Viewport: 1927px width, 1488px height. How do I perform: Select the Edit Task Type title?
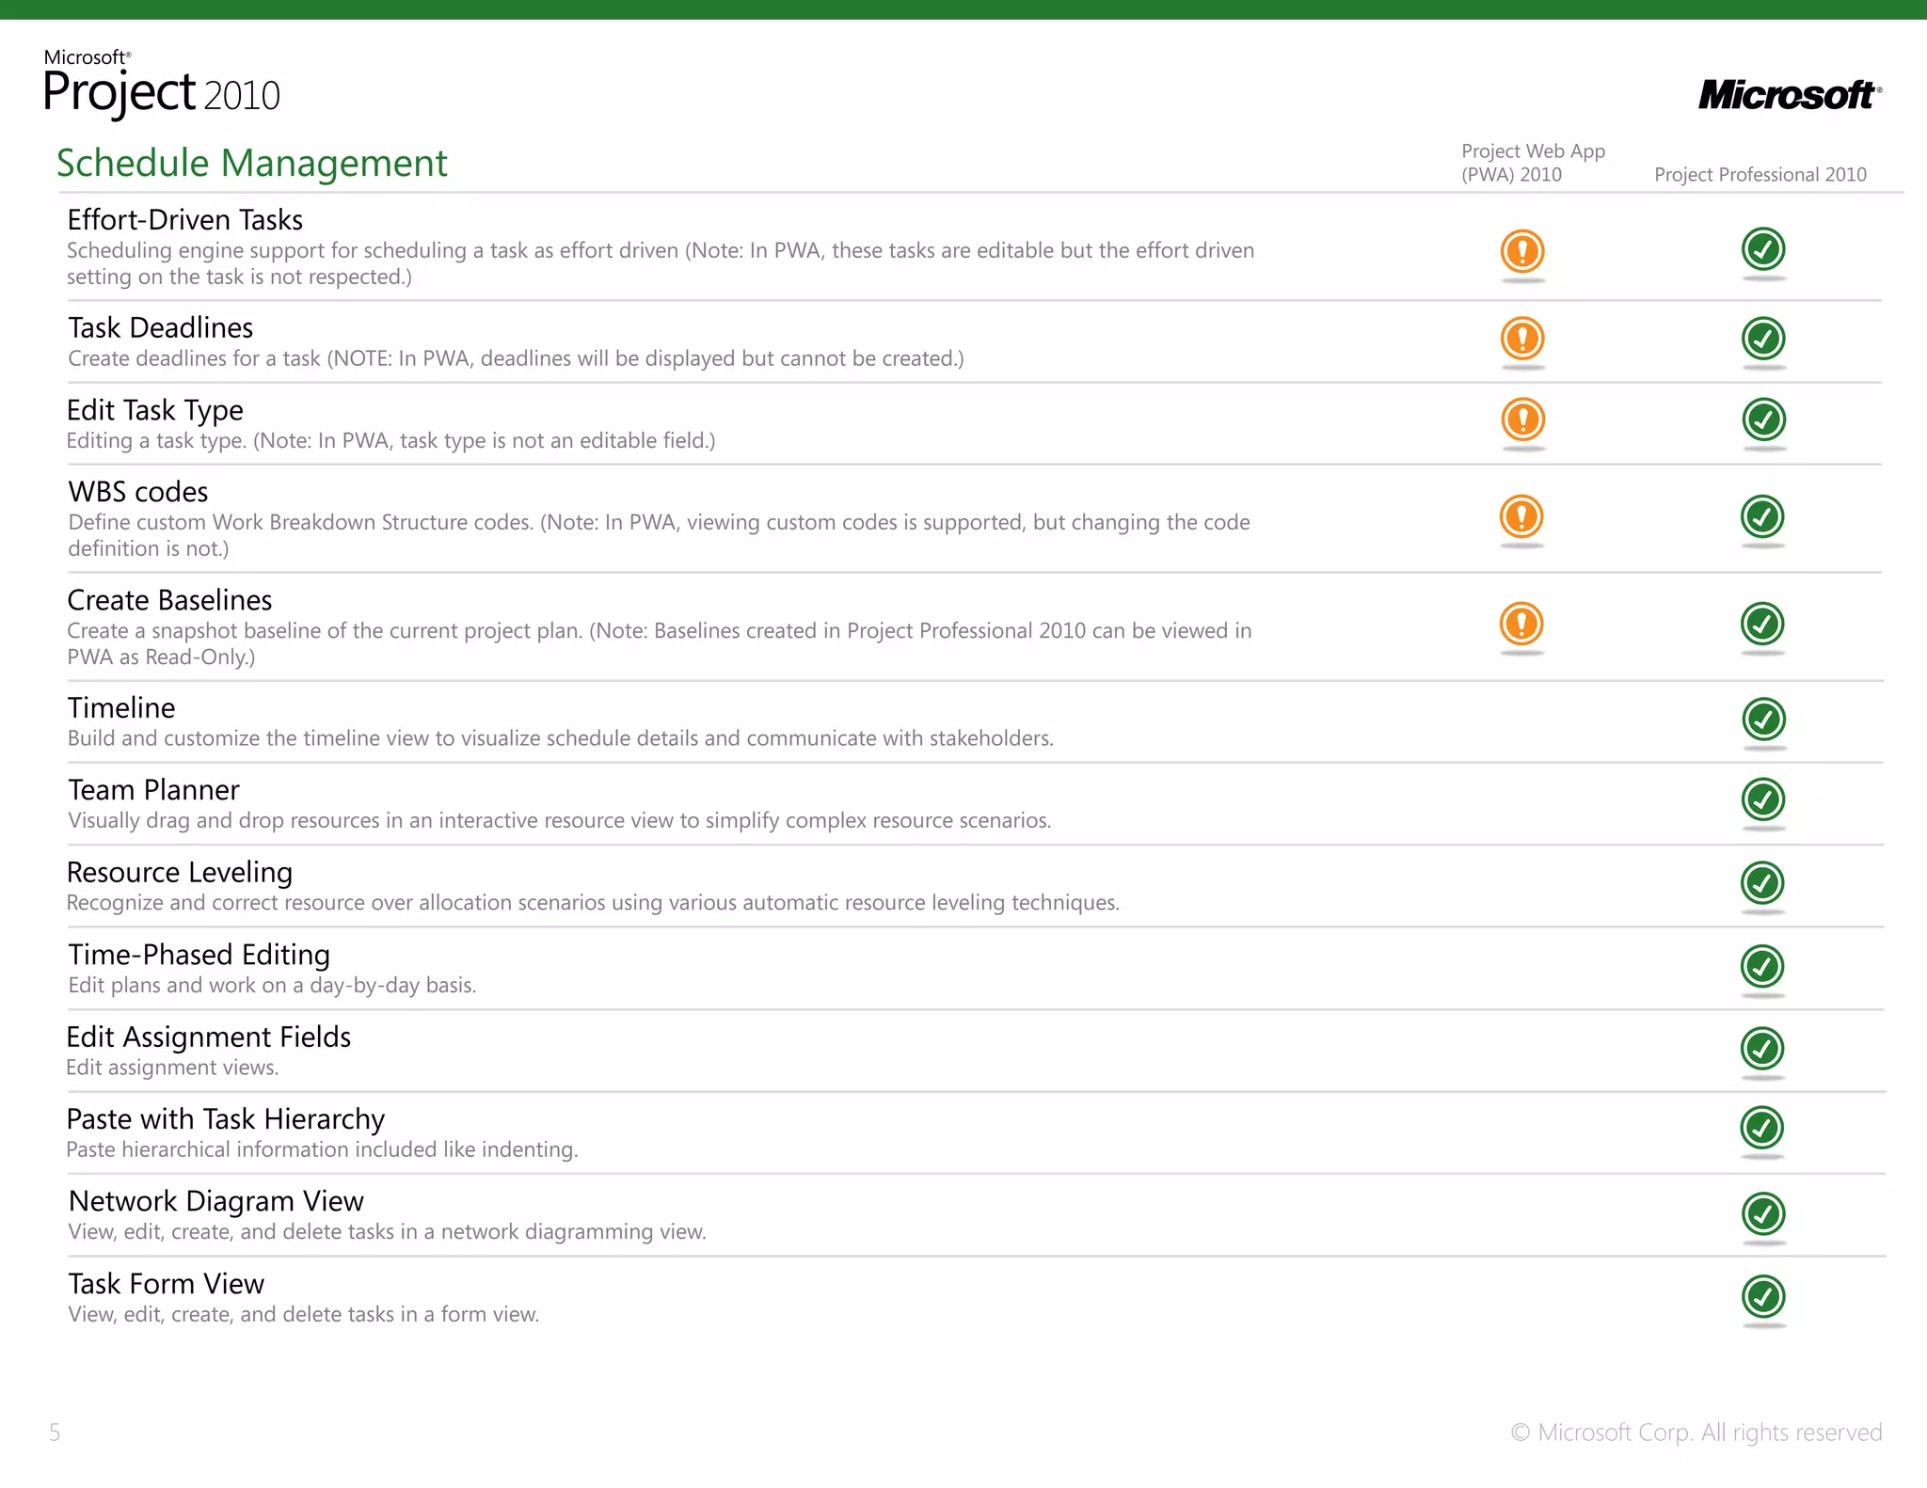pyautogui.click(x=155, y=411)
